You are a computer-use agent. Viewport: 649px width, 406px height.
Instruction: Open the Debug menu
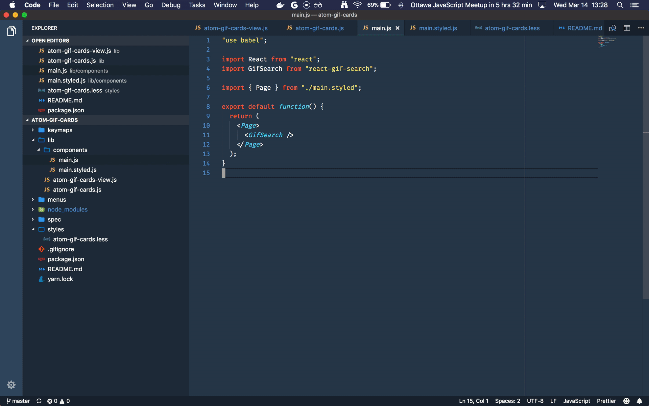point(171,5)
